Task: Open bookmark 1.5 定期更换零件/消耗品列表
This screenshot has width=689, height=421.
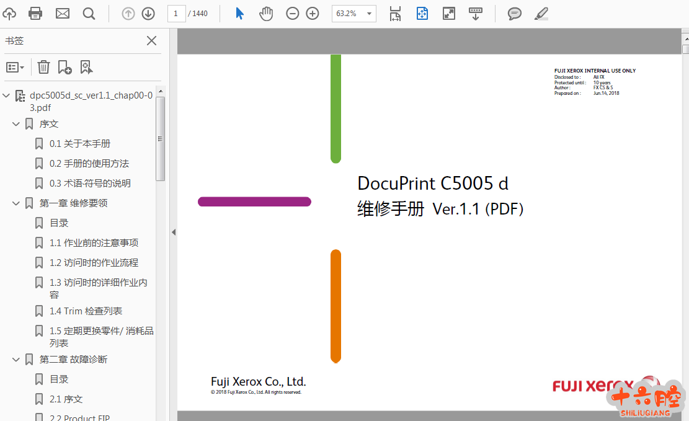Action: click(x=102, y=337)
